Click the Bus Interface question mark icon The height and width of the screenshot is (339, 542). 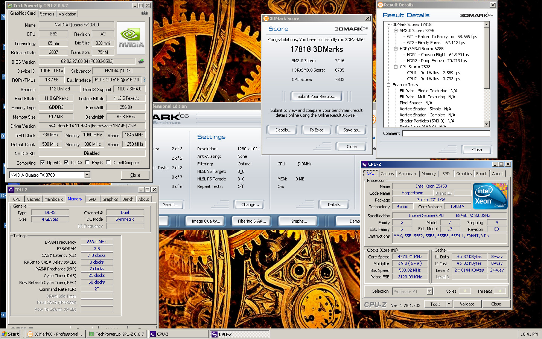coord(144,80)
